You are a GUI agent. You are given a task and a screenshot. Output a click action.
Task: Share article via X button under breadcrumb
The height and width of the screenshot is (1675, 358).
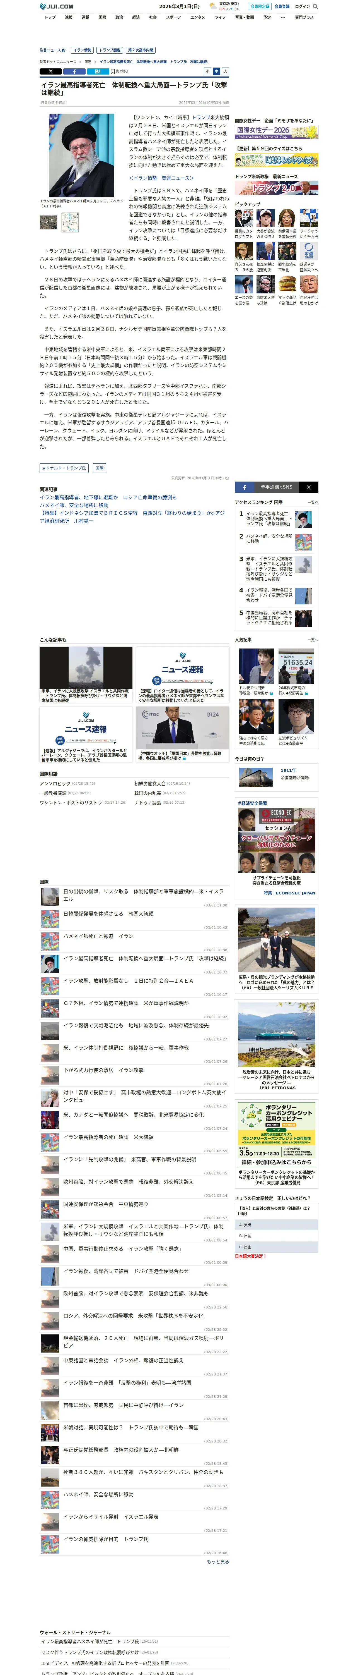point(51,71)
